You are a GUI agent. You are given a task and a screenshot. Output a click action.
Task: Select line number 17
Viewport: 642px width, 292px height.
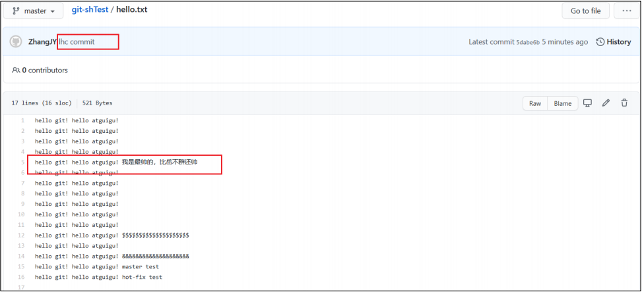click(x=21, y=287)
